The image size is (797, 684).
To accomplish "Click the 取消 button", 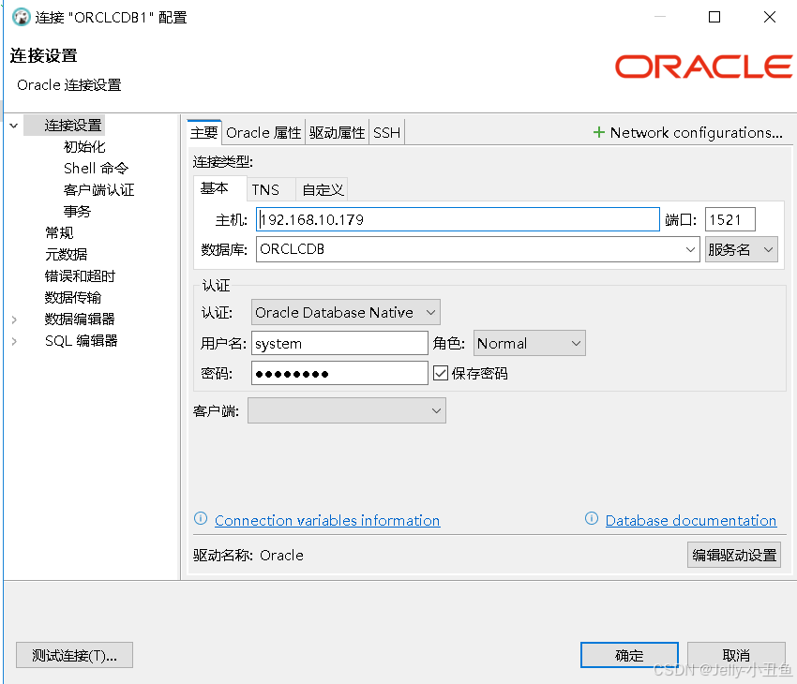I will (x=736, y=655).
